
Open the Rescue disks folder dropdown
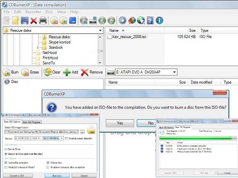click(100, 30)
